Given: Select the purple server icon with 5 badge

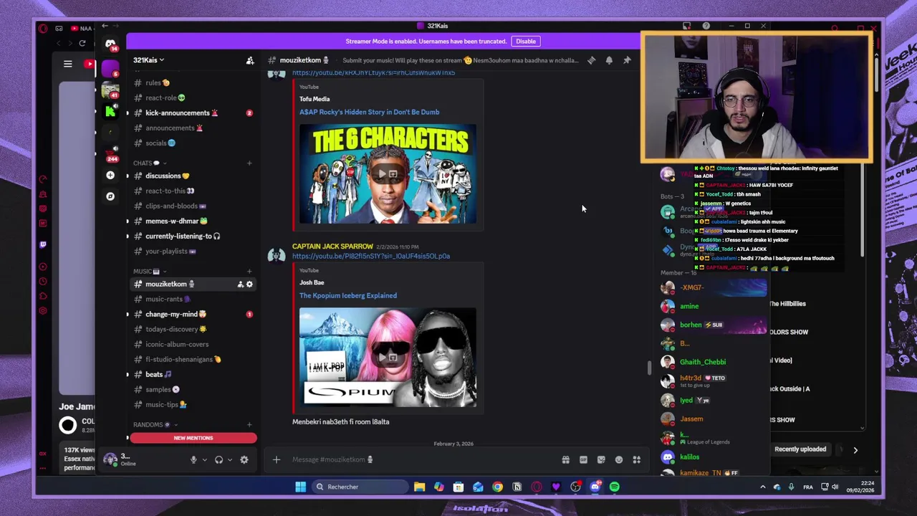Looking at the screenshot, I should click(x=110, y=70).
